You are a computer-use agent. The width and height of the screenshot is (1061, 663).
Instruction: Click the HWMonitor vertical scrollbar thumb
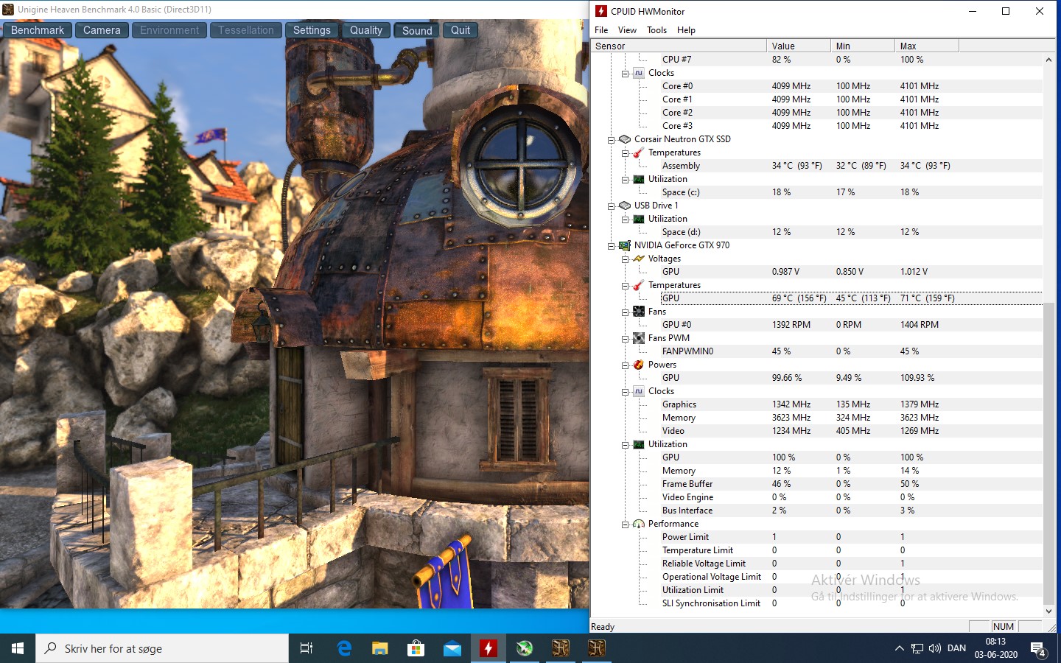pyautogui.click(x=1048, y=453)
